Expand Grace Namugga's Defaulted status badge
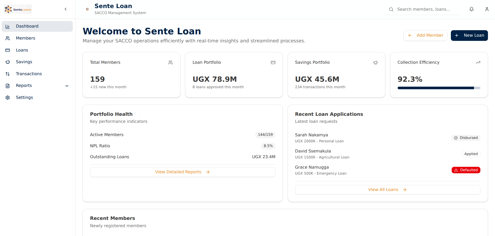Viewport: 495px width, 236px height. coord(466,170)
